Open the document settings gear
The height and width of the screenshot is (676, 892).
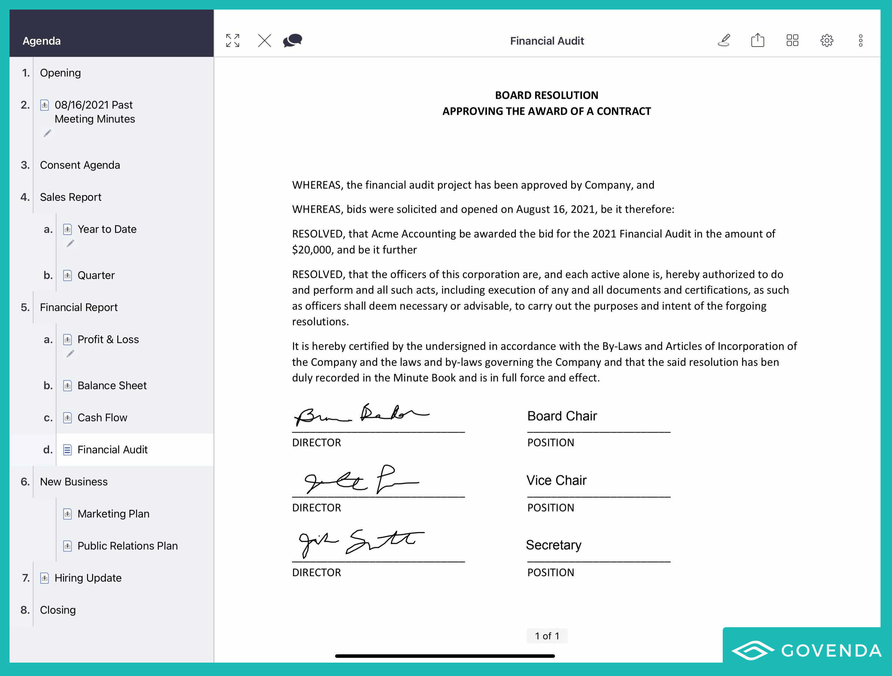click(826, 40)
